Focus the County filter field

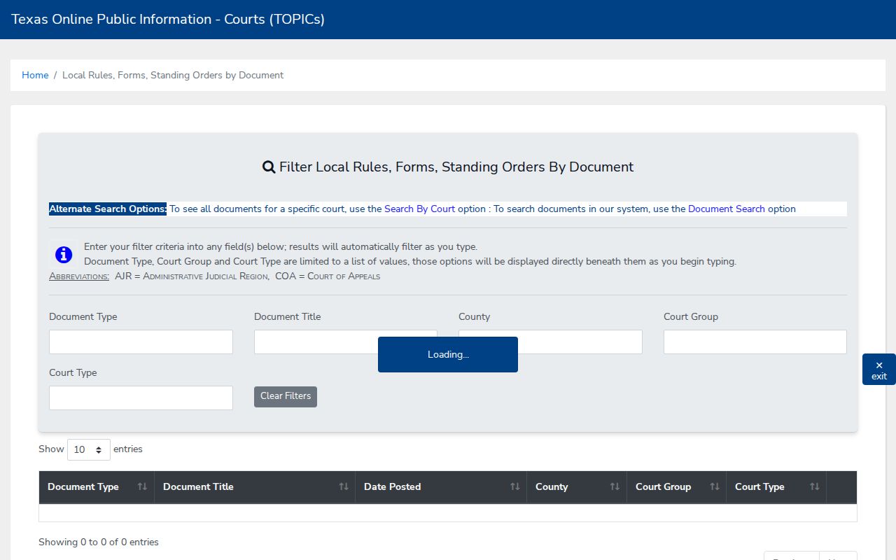point(550,342)
